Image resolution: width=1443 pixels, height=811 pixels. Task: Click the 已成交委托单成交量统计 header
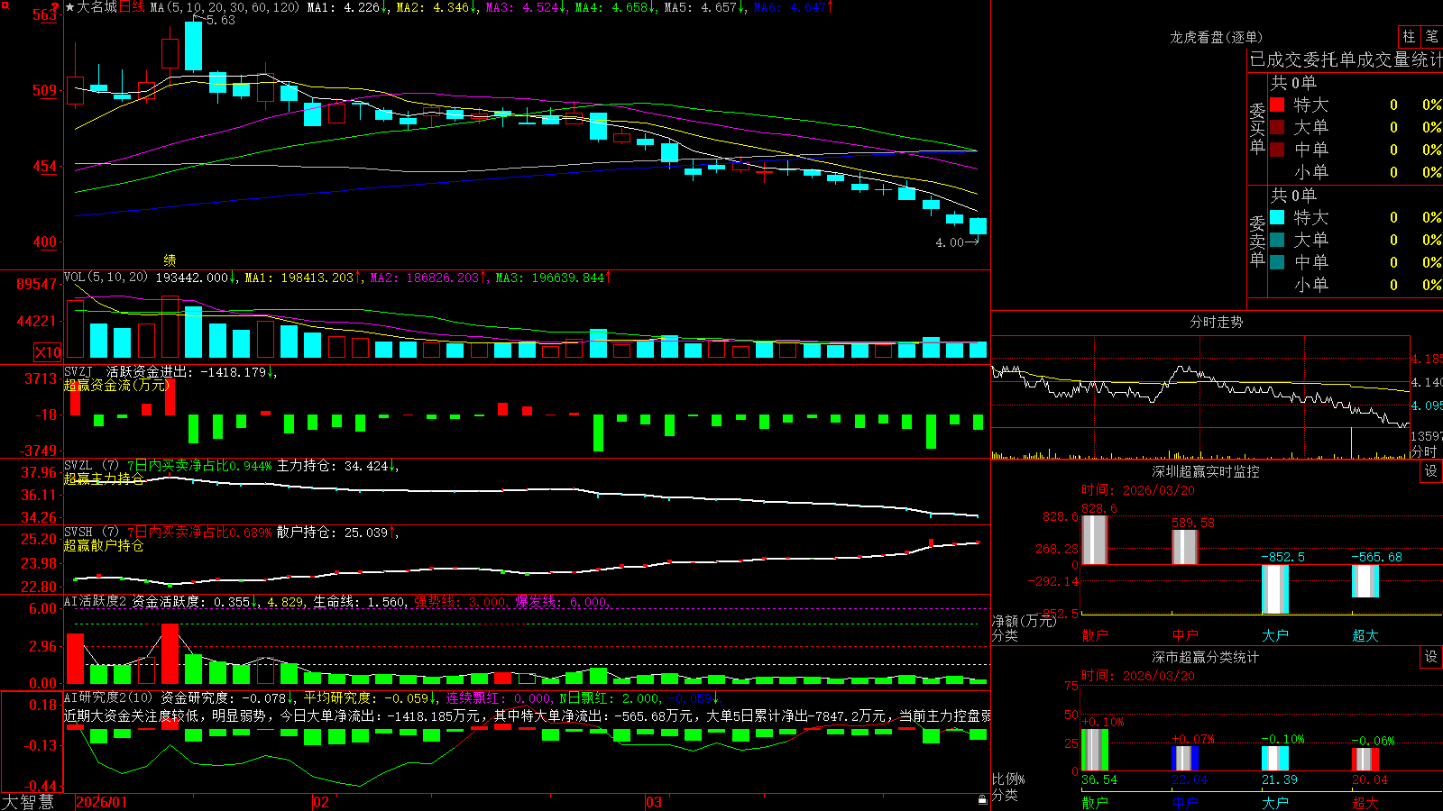point(1346,59)
